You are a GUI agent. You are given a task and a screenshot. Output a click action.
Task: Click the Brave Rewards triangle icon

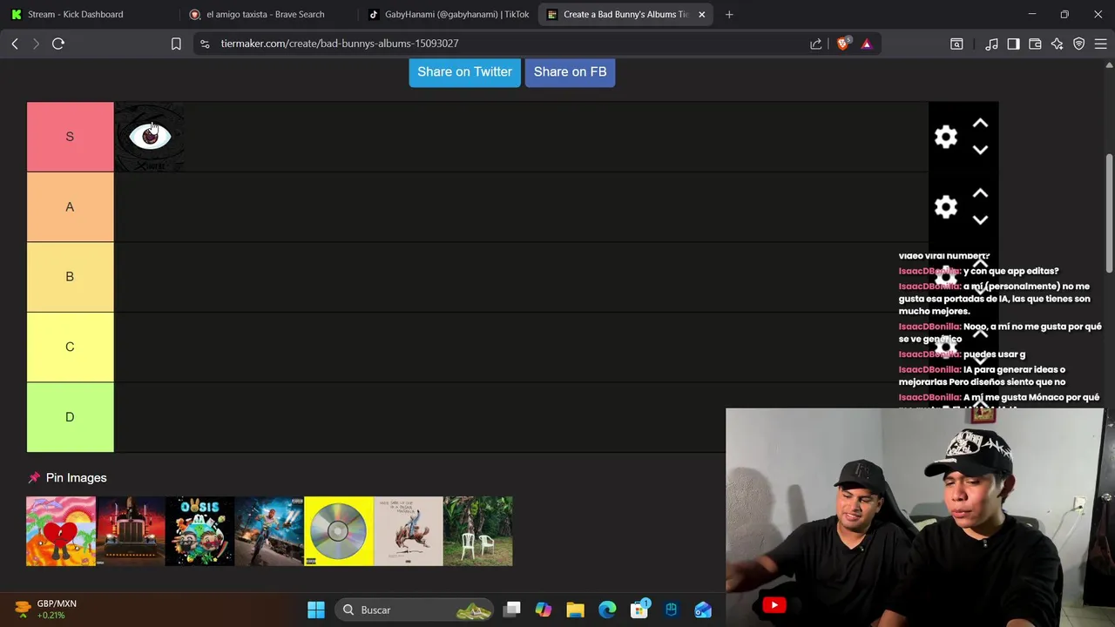pyautogui.click(x=866, y=44)
